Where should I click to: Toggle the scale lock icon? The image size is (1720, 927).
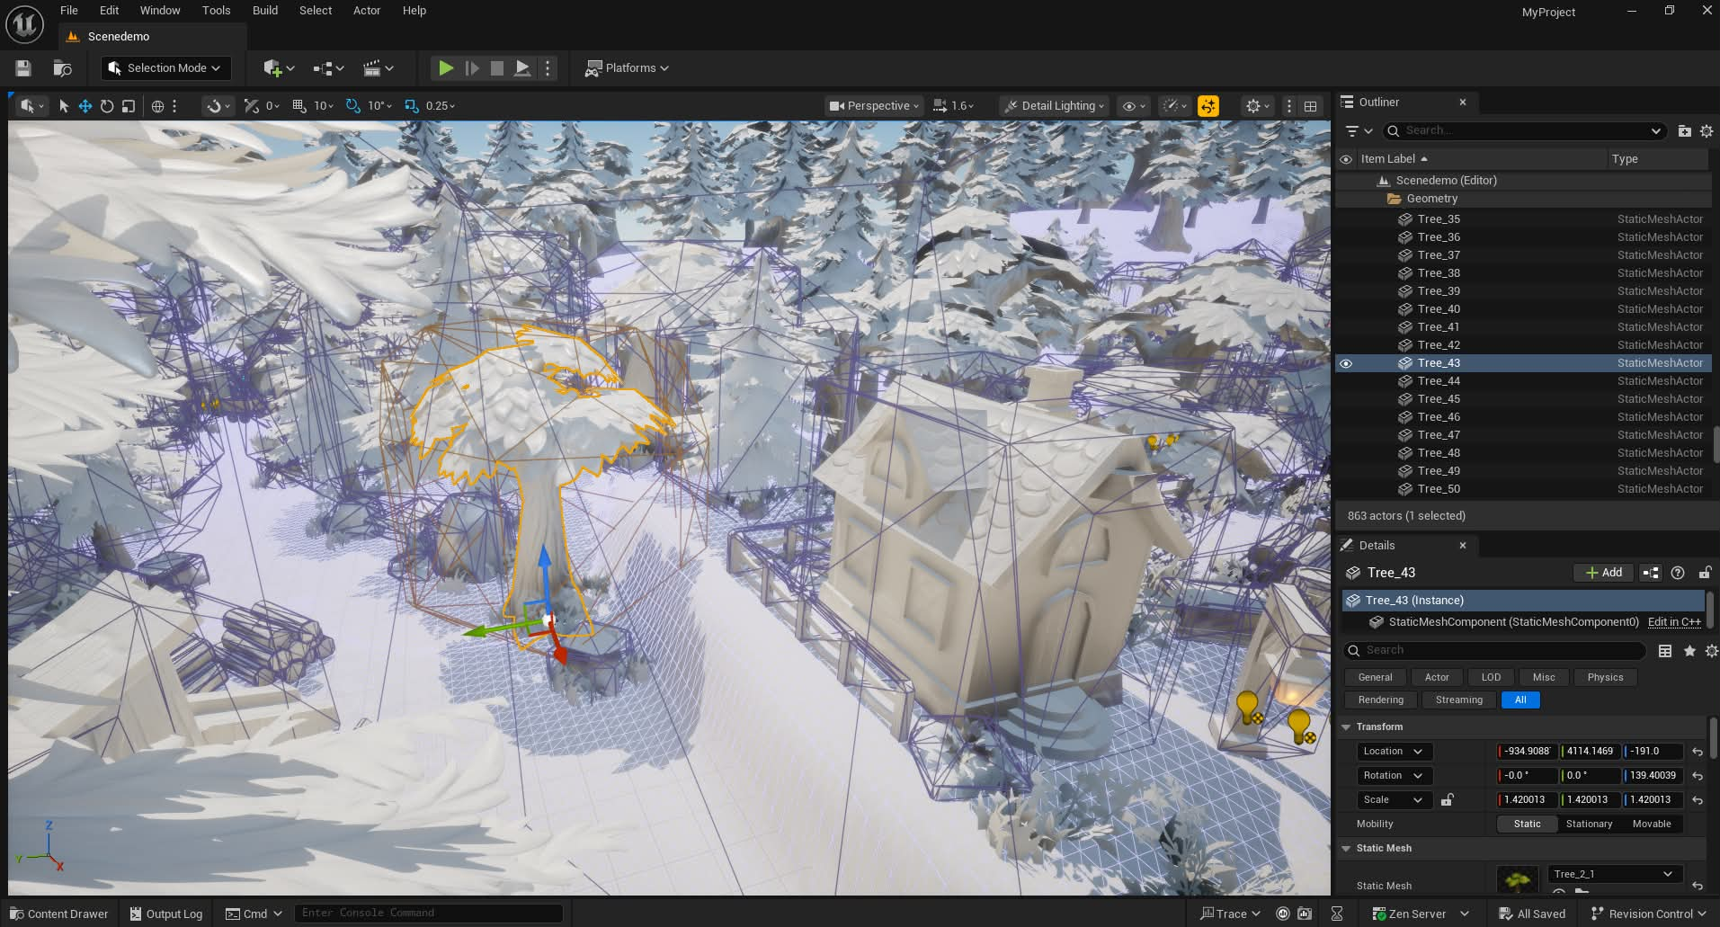click(1447, 799)
